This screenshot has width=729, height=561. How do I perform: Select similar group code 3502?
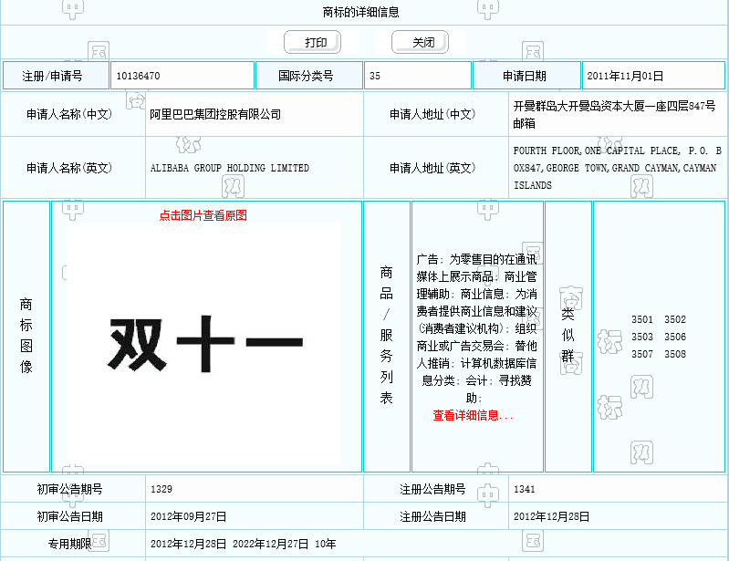675,319
